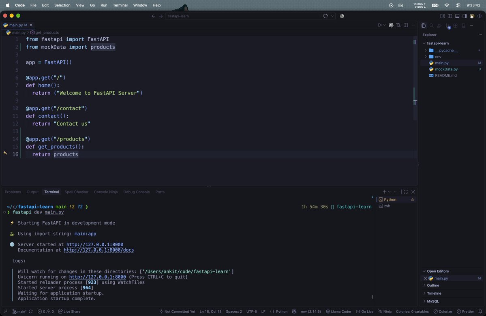Open the Search view icon
This screenshot has height=316, width=486.
click(x=431, y=26)
